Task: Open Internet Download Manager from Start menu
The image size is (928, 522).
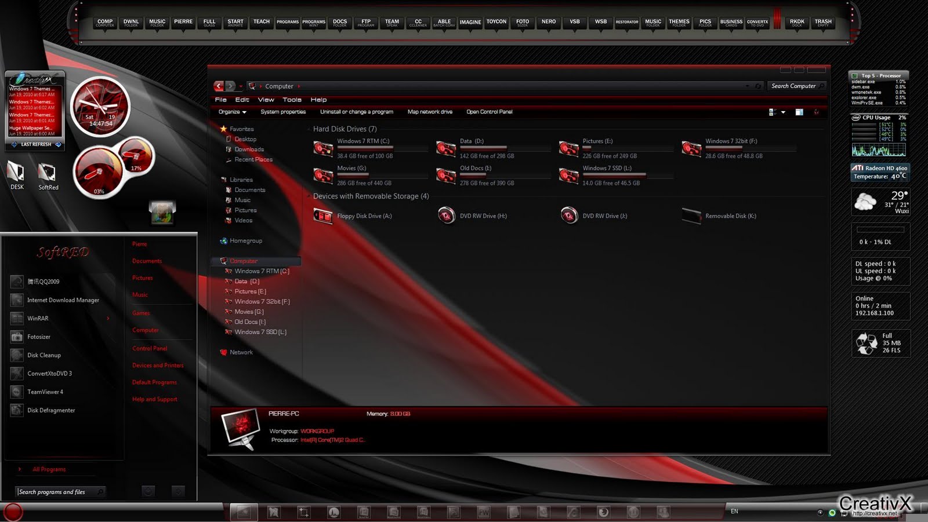Action: [x=63, y=300]
